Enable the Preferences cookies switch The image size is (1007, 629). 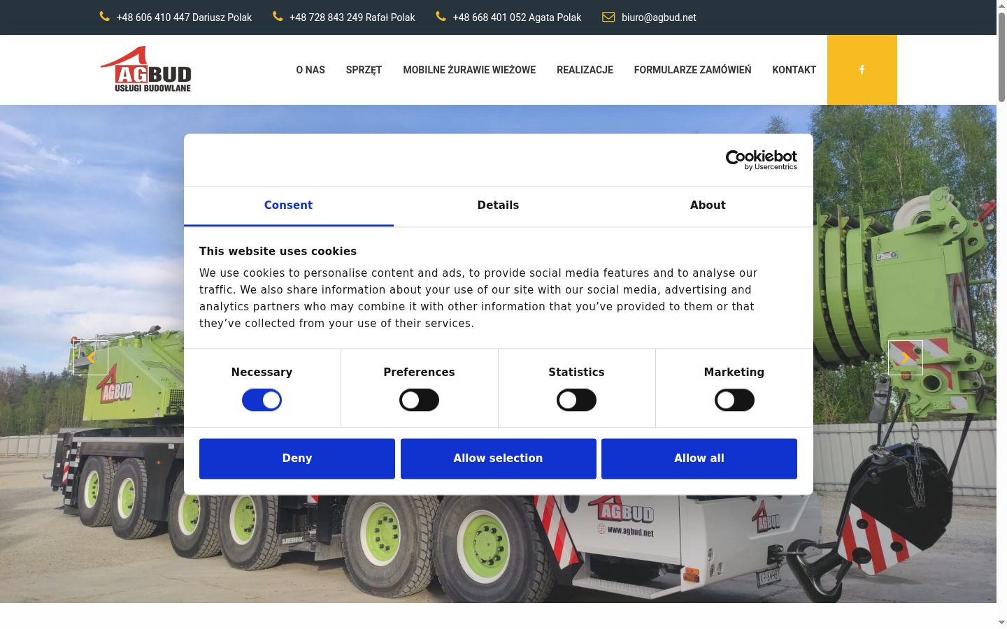(x=419, y=400)
